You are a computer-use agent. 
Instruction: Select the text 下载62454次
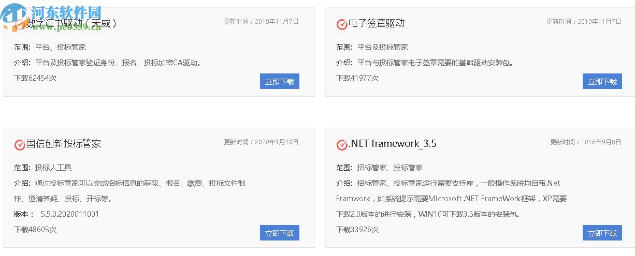pyautogui.click(x=35, y=78)
